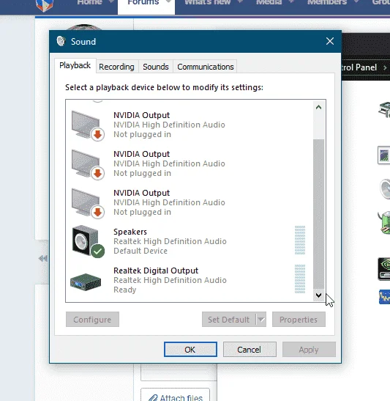Click the device list scroll-up arrow
The image size is (390, 401).
click(318, 107)
